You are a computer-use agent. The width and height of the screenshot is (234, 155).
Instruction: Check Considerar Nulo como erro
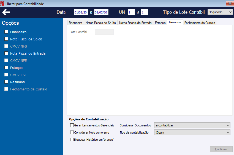(x=72, y=132)
